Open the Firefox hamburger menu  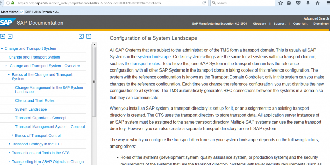point(328,3)
